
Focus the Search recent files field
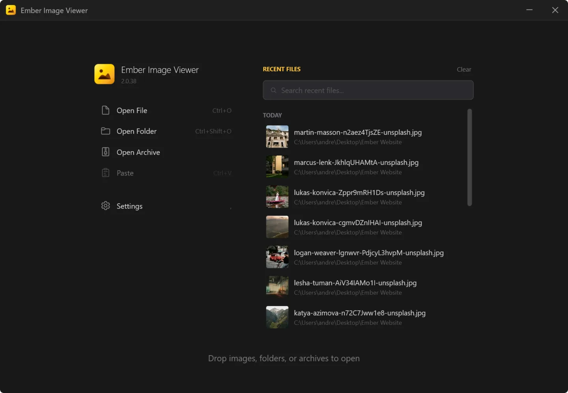point(368,90)
